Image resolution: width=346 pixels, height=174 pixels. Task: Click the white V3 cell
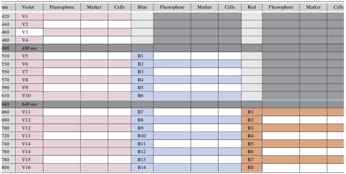pos(25,32)
